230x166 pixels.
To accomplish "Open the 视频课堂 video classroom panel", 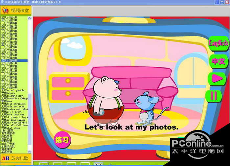I will coord(16,11).
